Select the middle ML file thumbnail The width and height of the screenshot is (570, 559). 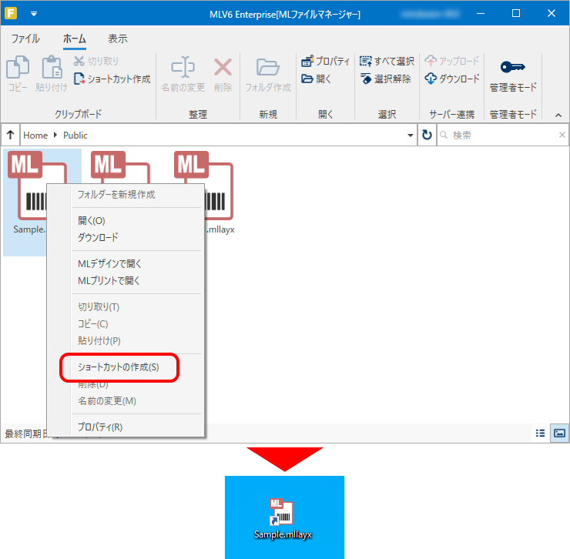click(120, 167)
